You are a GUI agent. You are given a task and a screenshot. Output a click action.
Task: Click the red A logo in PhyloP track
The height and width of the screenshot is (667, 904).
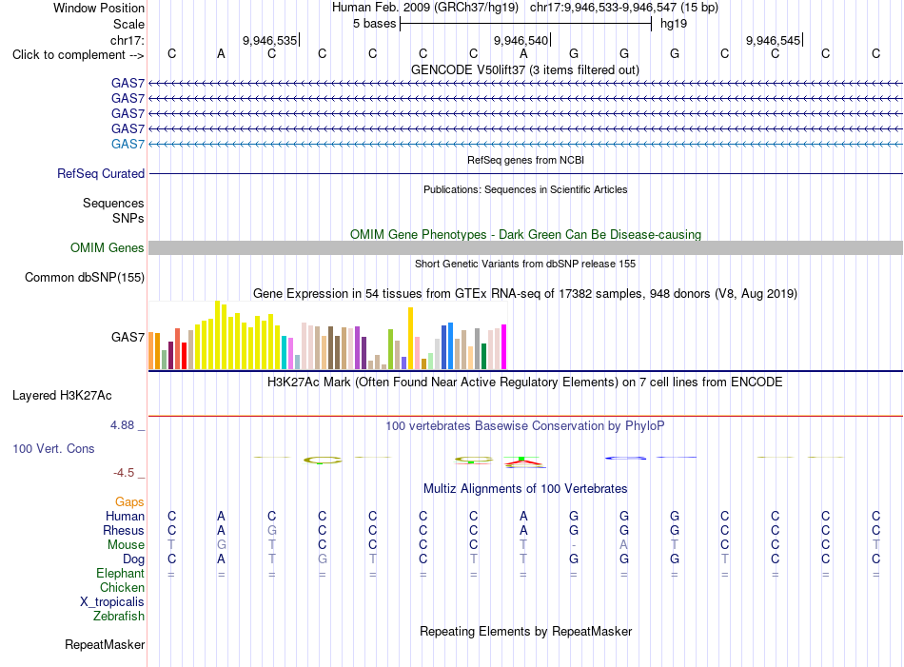522,461
